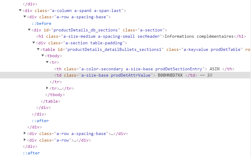Expand the collapsed tr…</tr> row
The width and height of the screenshot is (251, 158).
point(47,88)
